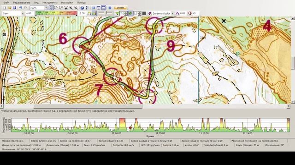
Task: Click the Google Earth globe icon
Action: click(82, 8)
